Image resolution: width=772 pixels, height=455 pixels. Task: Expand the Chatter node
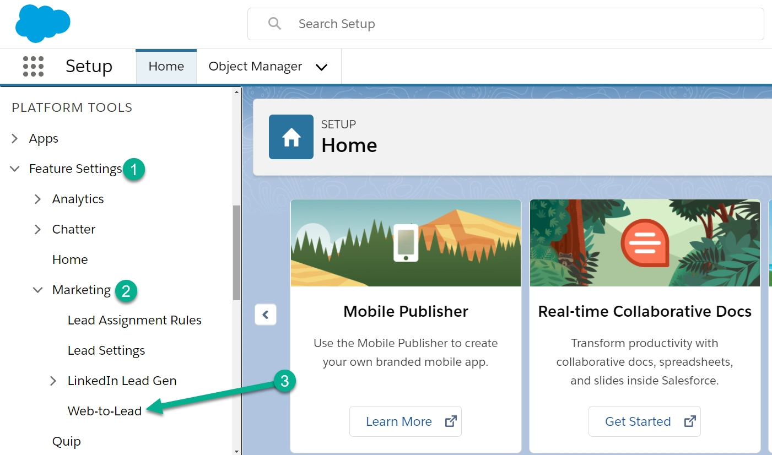point(37,229)
